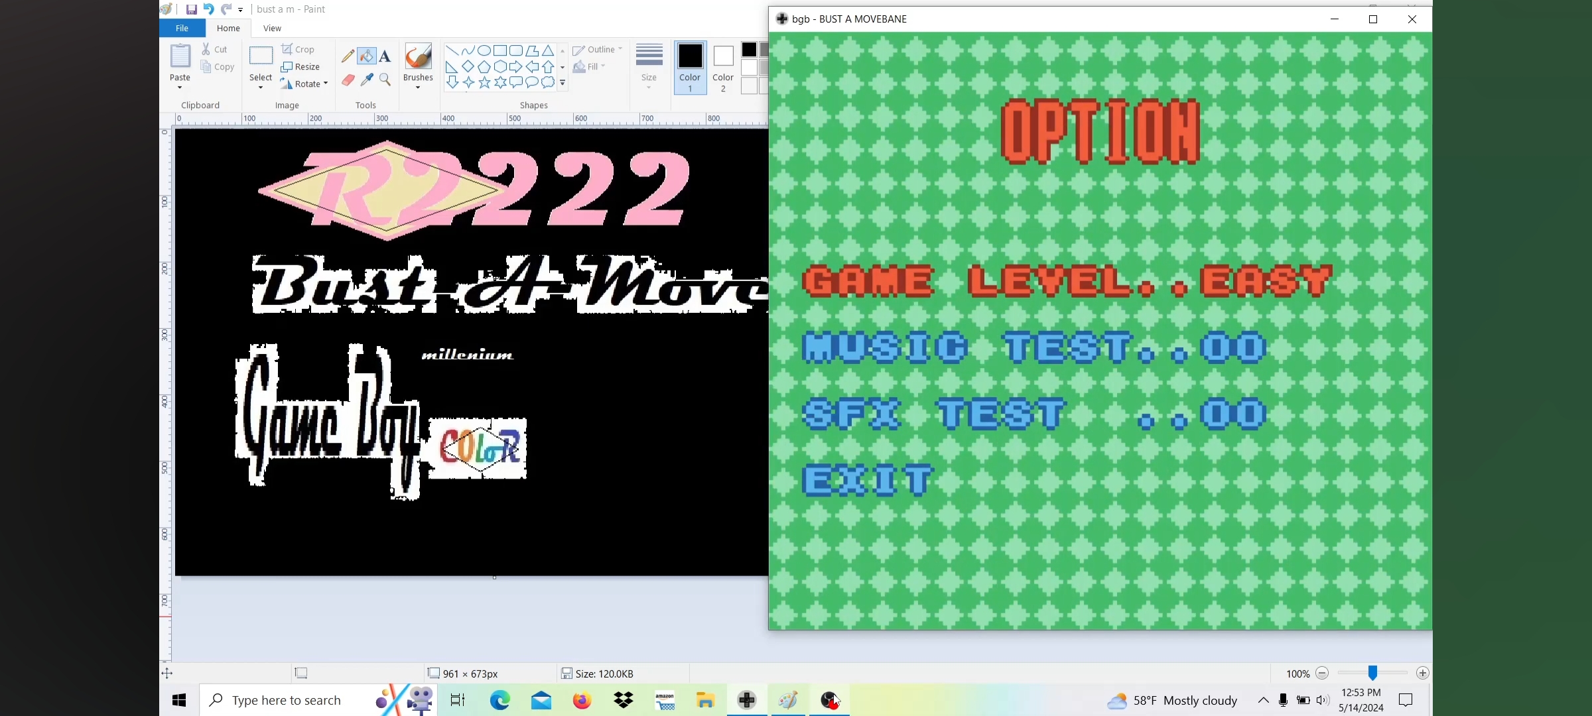This screenshot has height=716, width=1592.
Task: Click the Save icon in title bar
Action: click(x=191, y=9)
